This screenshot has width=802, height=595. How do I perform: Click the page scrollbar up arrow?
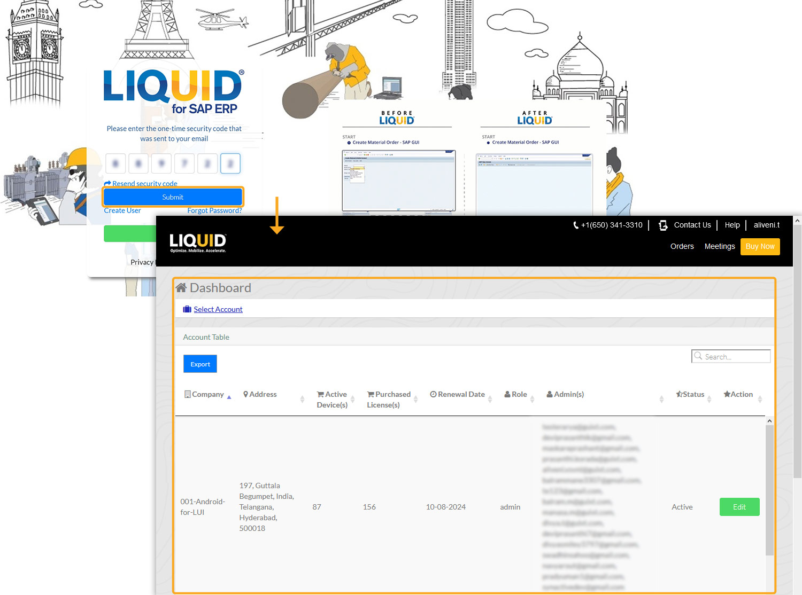click(797, 220)
